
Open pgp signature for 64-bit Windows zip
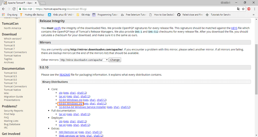(x=86, y=103)
